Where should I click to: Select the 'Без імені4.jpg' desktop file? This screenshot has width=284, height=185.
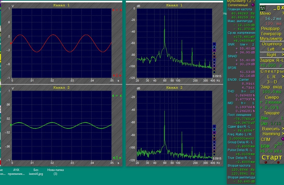click(36, 172)
